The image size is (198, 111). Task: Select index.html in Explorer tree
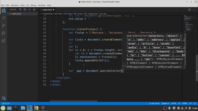click(x=16, y=14)
